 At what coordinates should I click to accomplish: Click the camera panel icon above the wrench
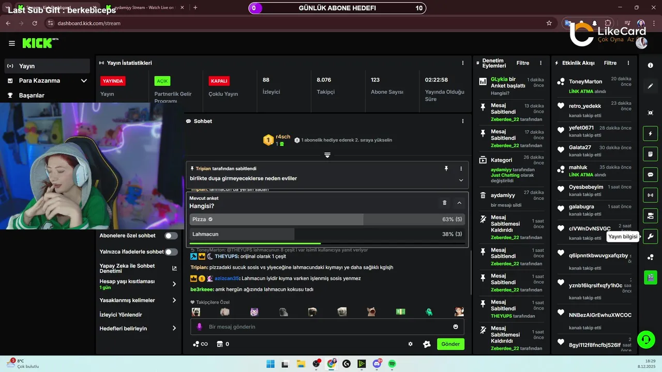tap(650, 216)
